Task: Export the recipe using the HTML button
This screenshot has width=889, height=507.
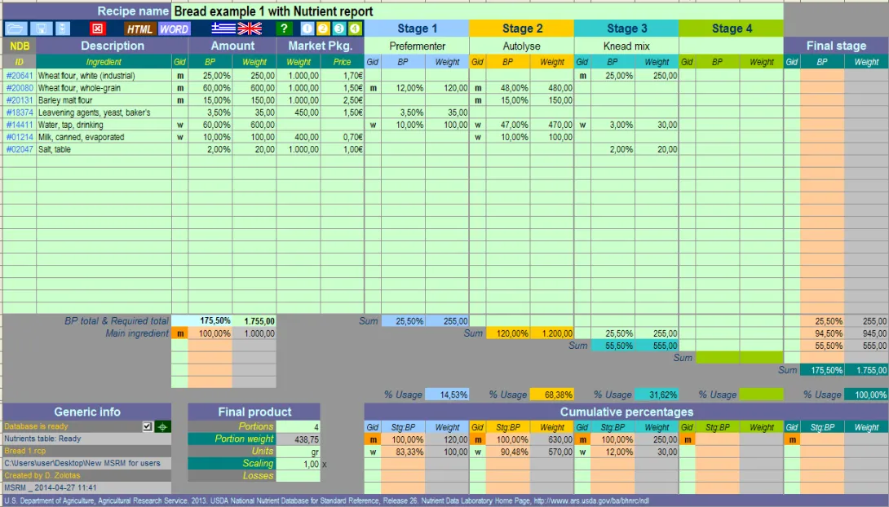Action: coord(139,29)
